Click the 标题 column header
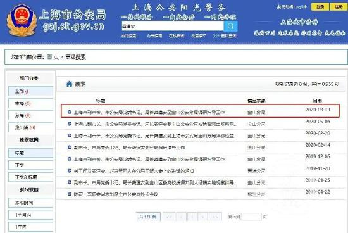This screenshot has height=233, width=348. [x=101, y=101]
